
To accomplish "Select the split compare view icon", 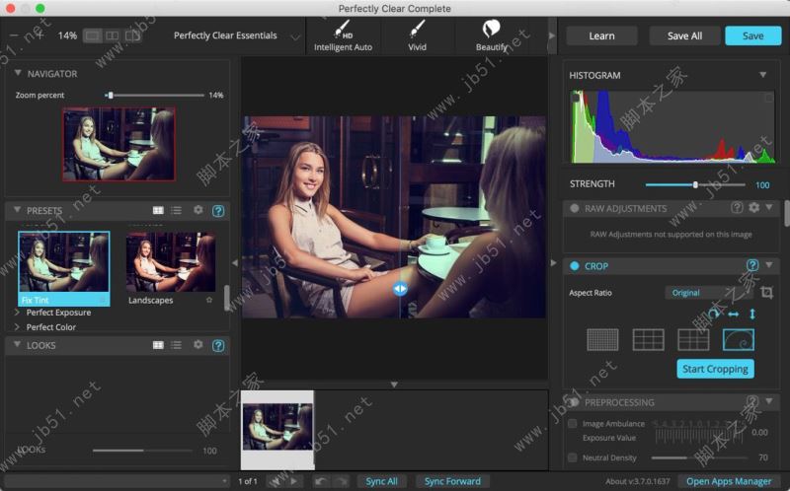I will [132, 35].
